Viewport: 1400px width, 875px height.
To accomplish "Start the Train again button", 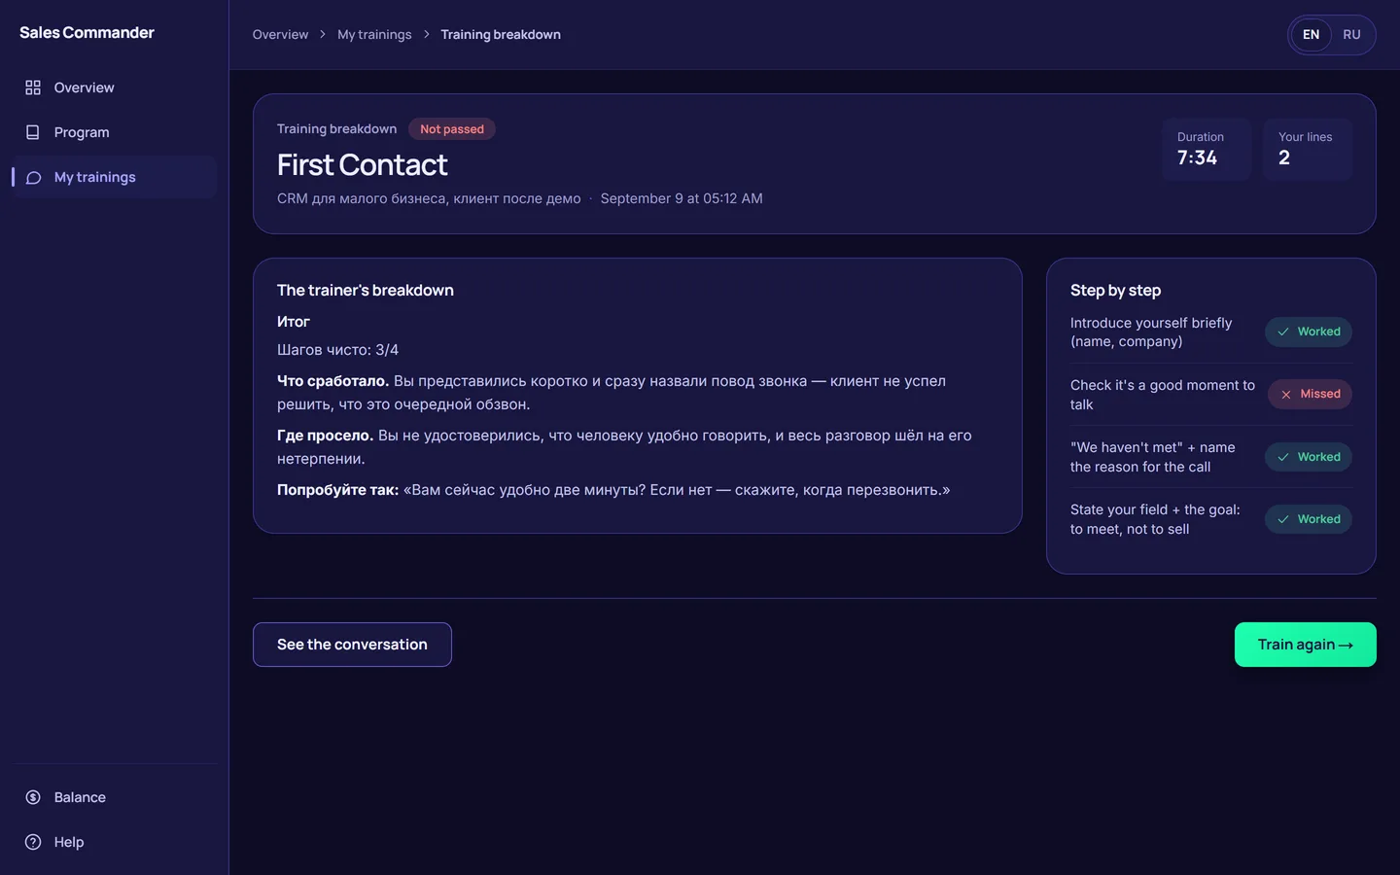I will click(1305, 645).
